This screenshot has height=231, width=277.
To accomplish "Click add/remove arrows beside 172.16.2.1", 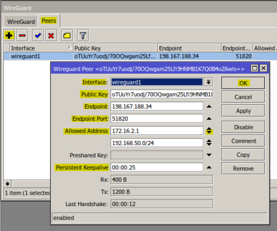I will [209, 130].
